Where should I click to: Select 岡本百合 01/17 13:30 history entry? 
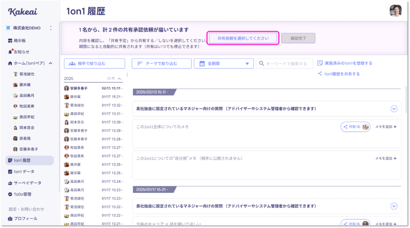pyautogui.click(x=93, y=122)
